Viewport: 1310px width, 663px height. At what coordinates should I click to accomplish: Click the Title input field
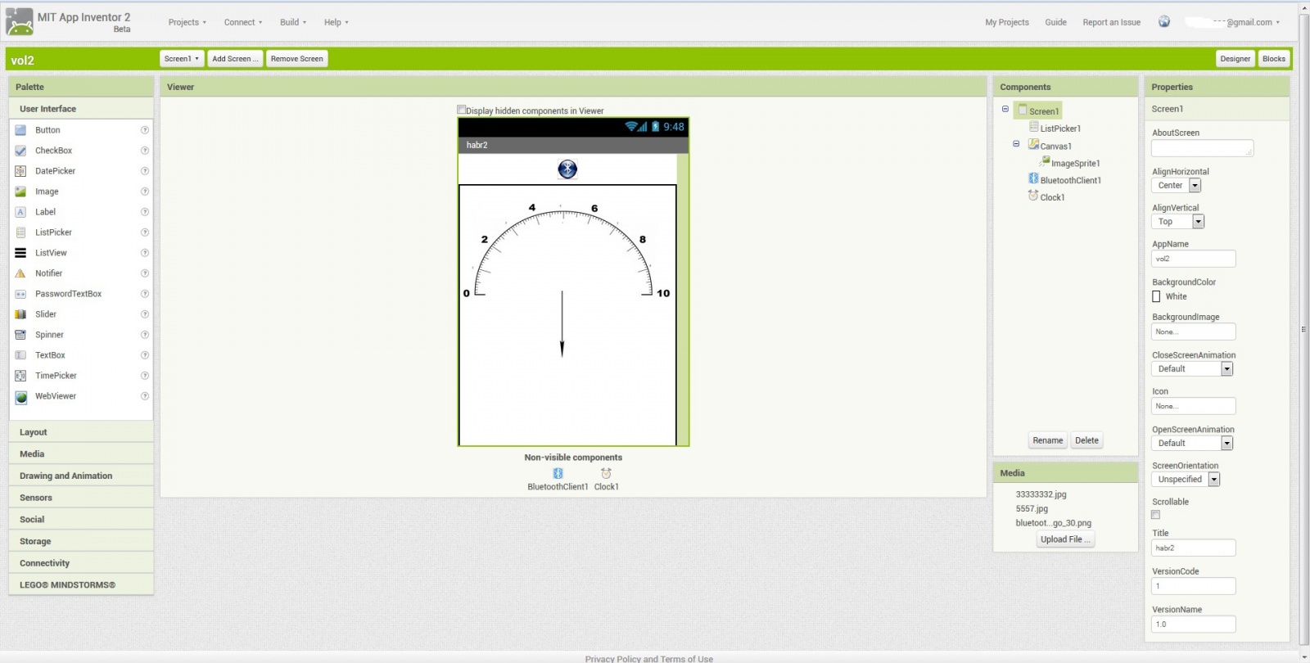(1194, 548)
